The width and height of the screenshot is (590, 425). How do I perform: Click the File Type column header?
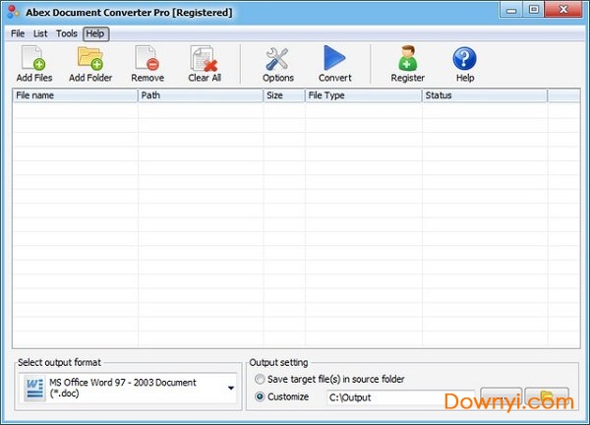[362, 96]
